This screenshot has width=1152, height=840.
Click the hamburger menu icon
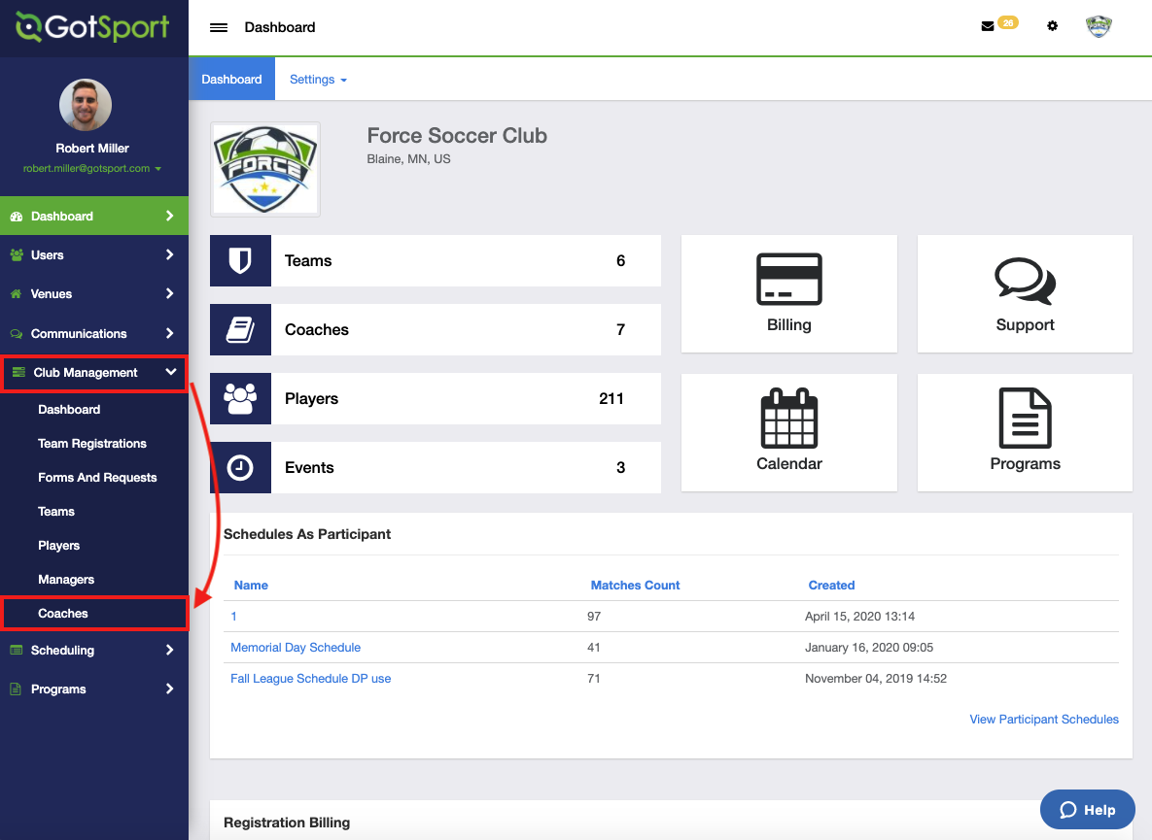pyautogui.click(x=218, y=27)
